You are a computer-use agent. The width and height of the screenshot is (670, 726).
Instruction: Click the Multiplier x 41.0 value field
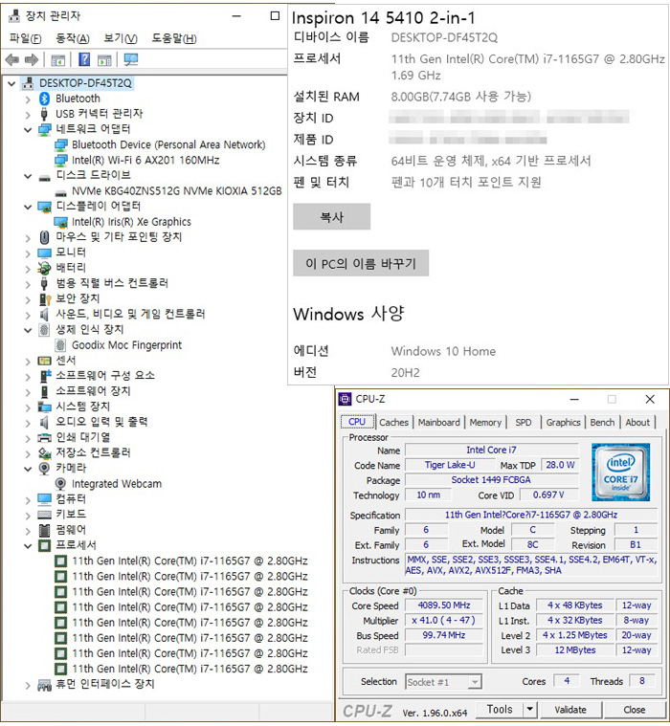coord(444,620)
